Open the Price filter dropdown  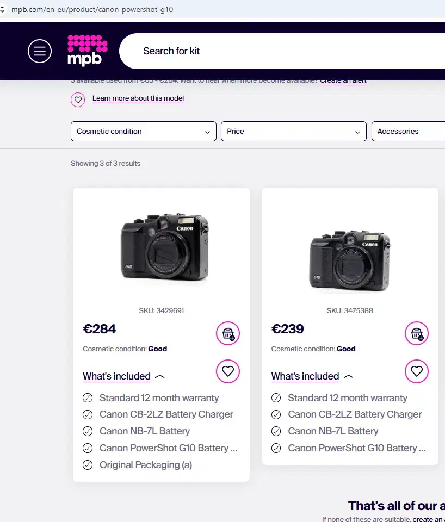coord(293,131)
